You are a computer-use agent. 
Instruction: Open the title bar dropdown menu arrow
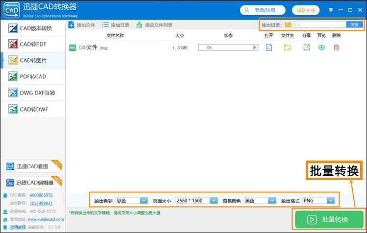point(331,10)
